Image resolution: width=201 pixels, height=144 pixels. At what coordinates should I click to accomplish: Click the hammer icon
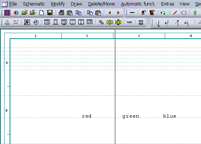(x=27, y=22)
